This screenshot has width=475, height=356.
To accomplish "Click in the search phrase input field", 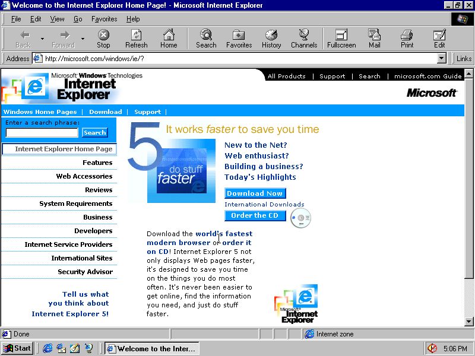I will click(x=42, y=132).
